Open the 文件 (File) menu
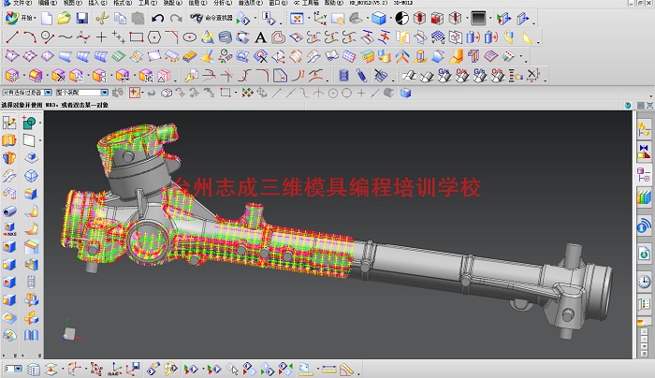Image resolution: width=655 pixels, height=378 pixels. pos(22,3)
